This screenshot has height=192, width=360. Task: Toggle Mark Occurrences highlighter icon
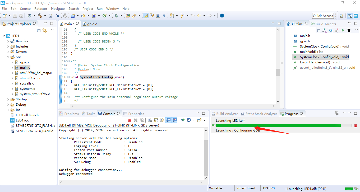(x=146, y=16)
